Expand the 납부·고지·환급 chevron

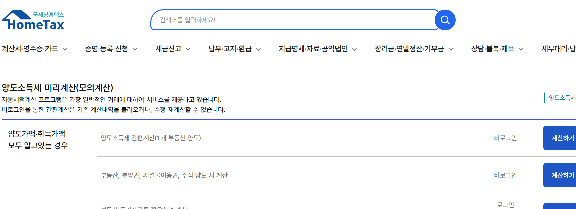258,49
